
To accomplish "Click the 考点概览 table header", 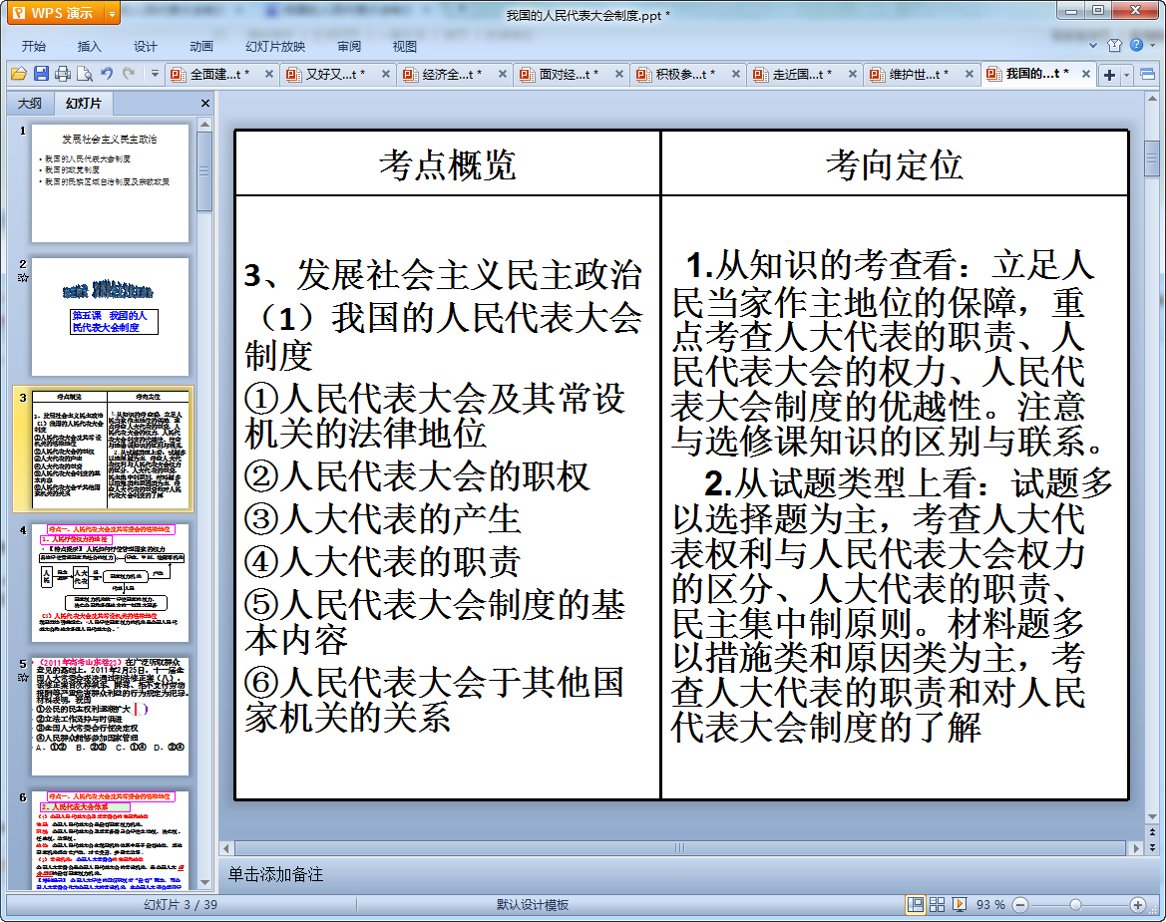I will pyautogui.click(x=448, y=164).
